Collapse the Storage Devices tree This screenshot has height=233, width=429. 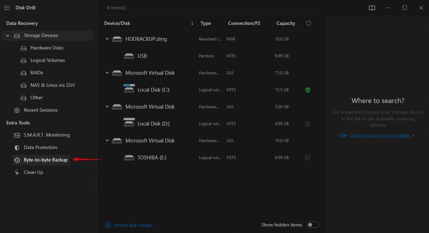click(8, 36)
